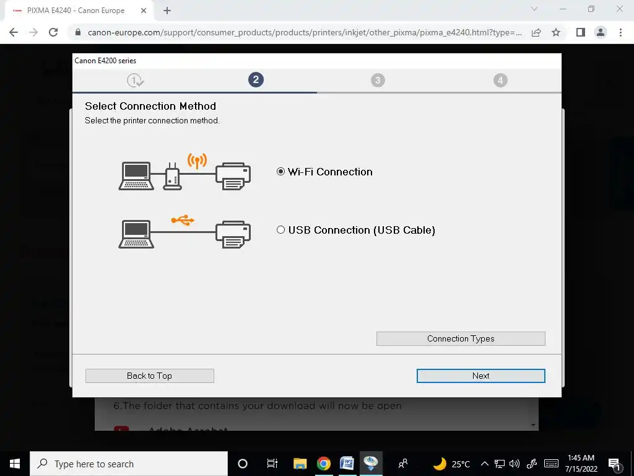Click the site padlock security icon

[x=78, y=32]
